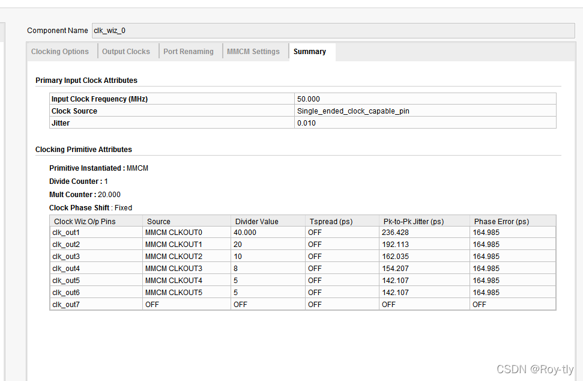Select the Jitter value 0.010
Viewport: 583px width, 381px height.
click(425, 123)
